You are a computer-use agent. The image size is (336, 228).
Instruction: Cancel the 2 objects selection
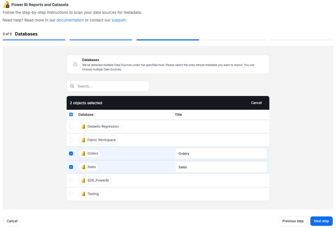pyautogui.click(x=256, y=103)
